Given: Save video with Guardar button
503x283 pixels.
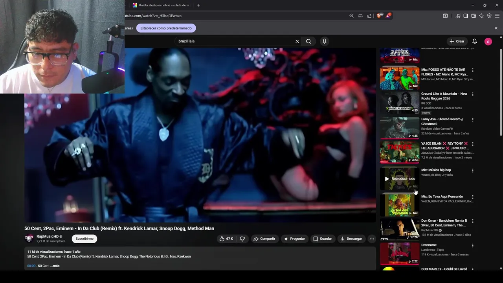Looking at the screenshot, I should [323, 239].
